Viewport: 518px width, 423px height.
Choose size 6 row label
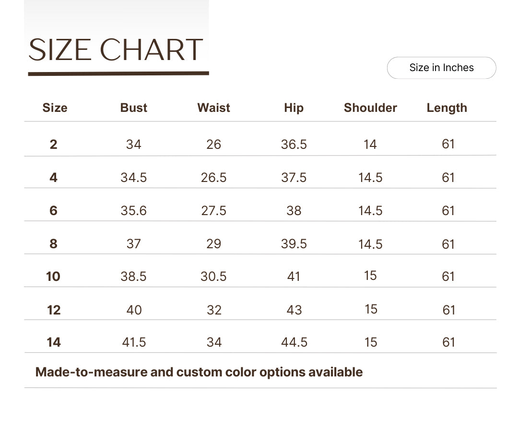(54, 211)
